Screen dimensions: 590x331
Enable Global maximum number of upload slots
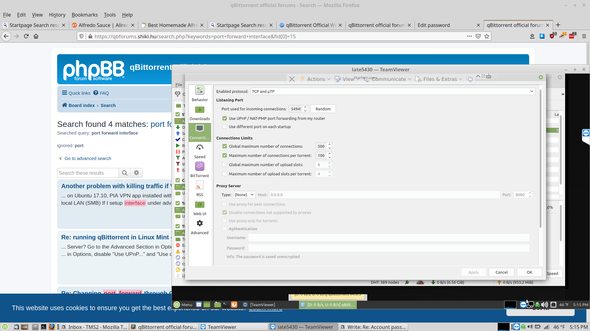(225, 165)
